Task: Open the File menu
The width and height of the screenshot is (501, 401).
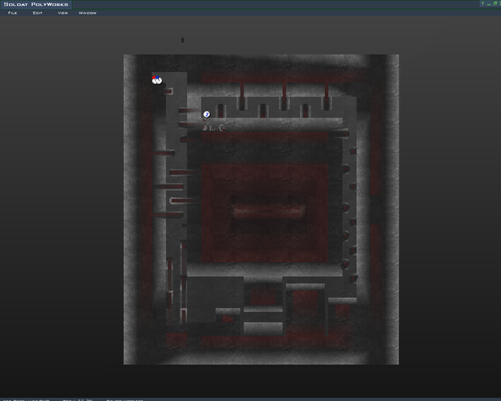Action: (x=13, y=13)
